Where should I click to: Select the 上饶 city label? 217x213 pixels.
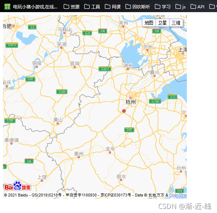(x=42, y=177)
